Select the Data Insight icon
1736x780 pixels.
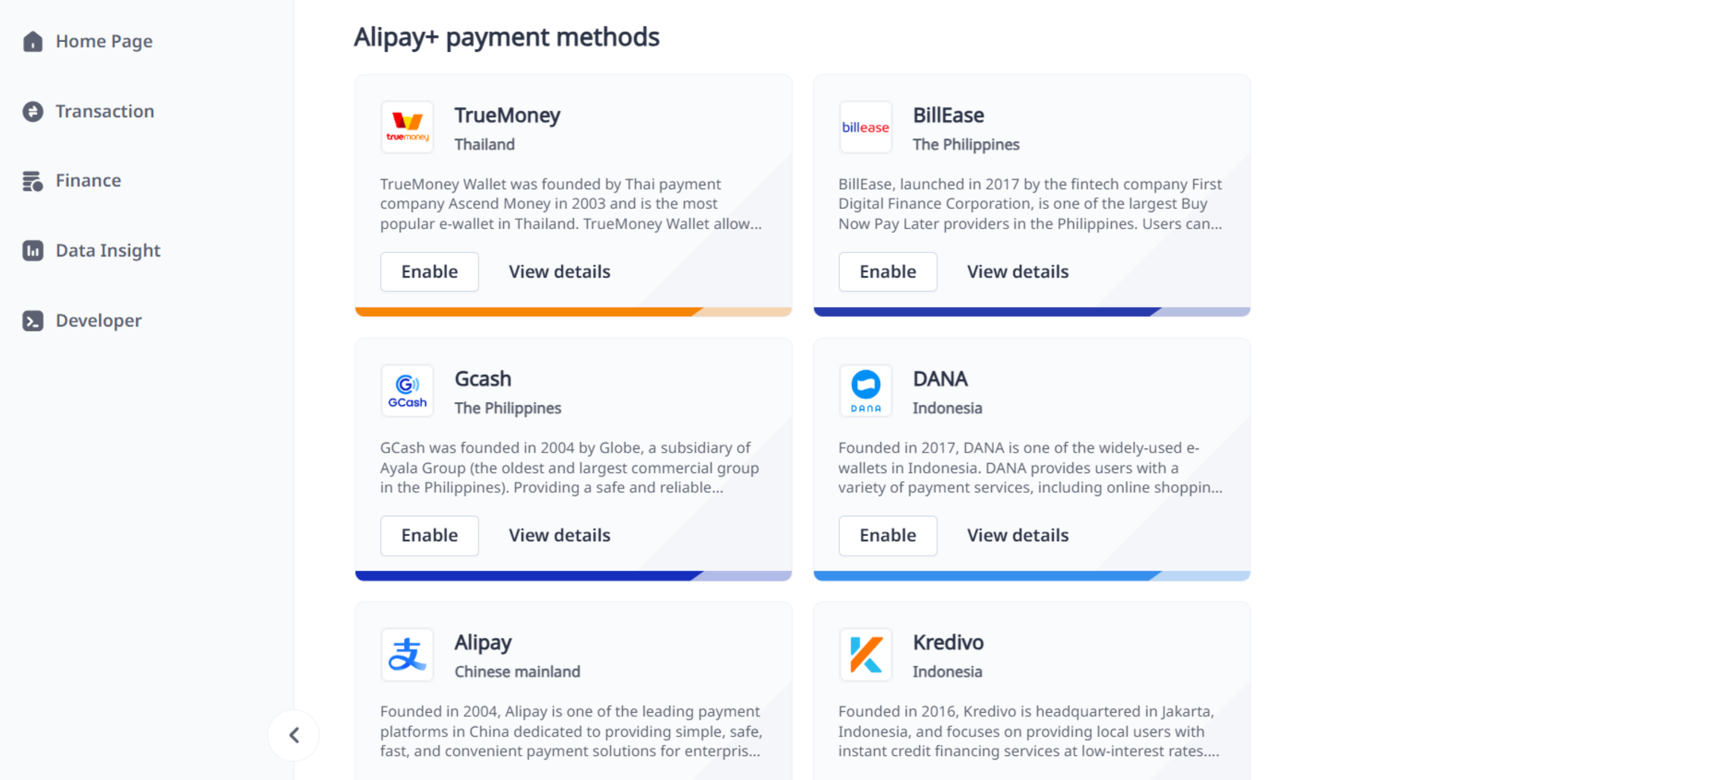33,251
